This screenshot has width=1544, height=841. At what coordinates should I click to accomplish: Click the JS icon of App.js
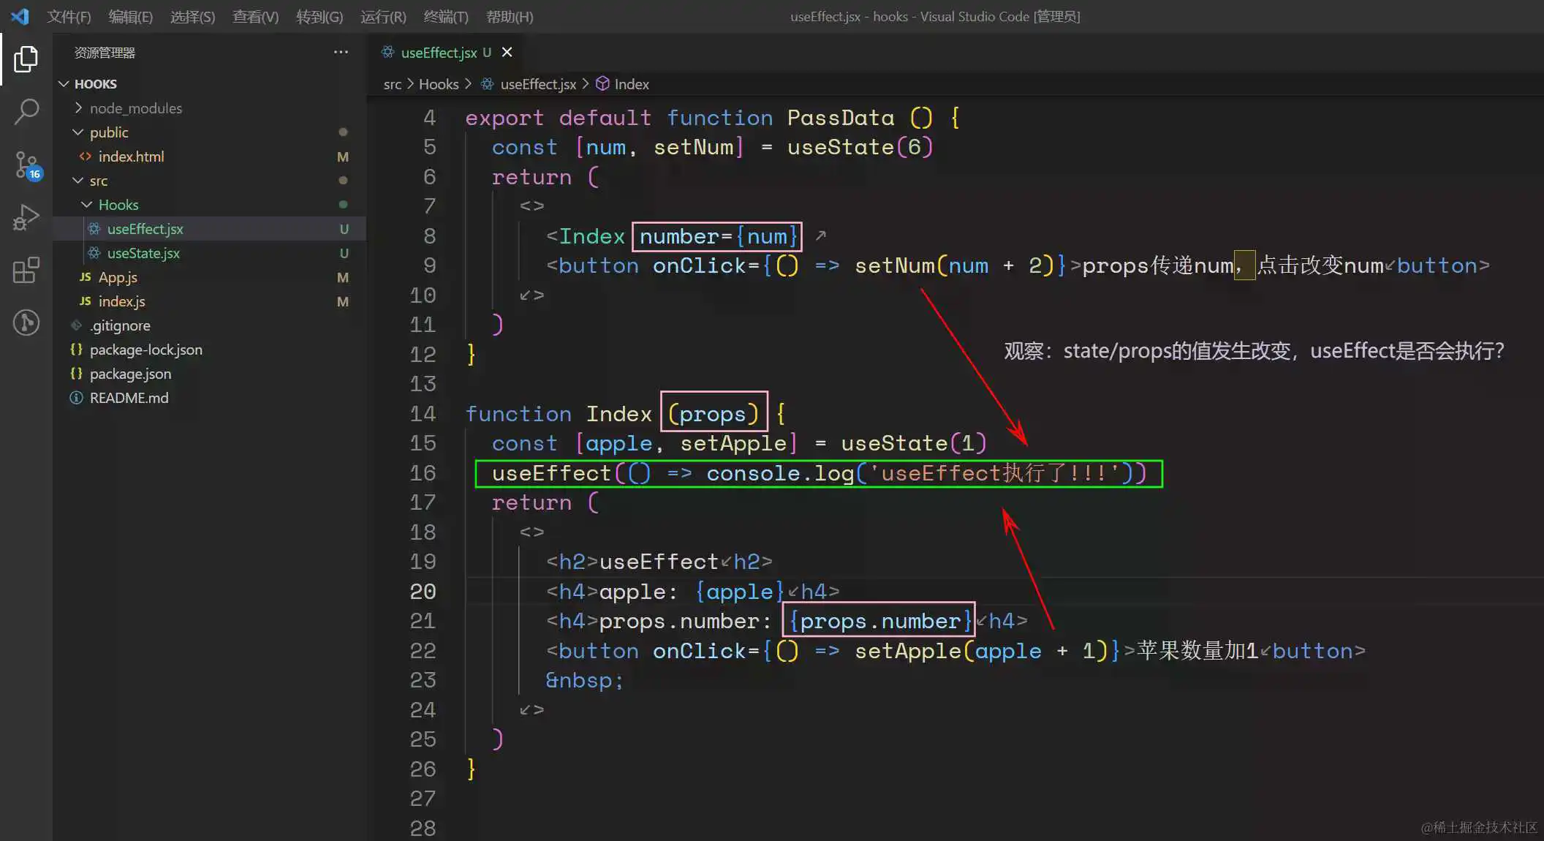pyautogui.click(x=86, y=277)
